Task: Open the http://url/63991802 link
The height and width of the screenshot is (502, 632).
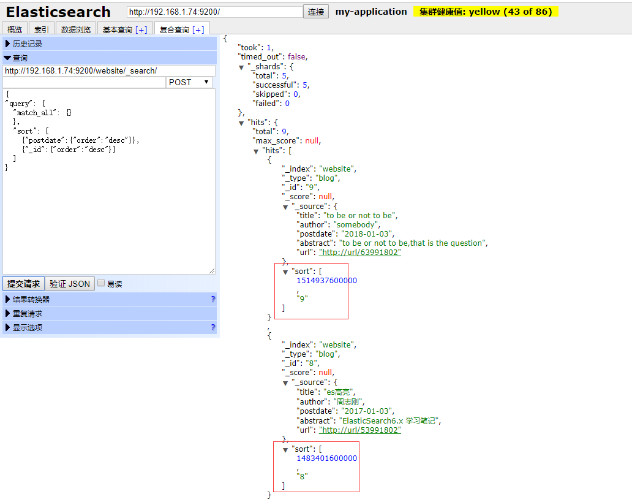Action: pyautogui.click(x=360, y=252)
